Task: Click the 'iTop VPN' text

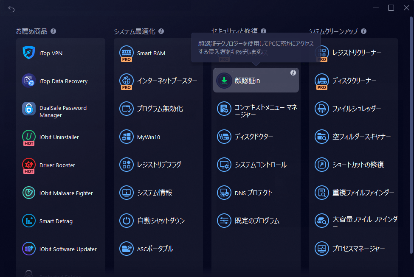Action: pos(51,53)
